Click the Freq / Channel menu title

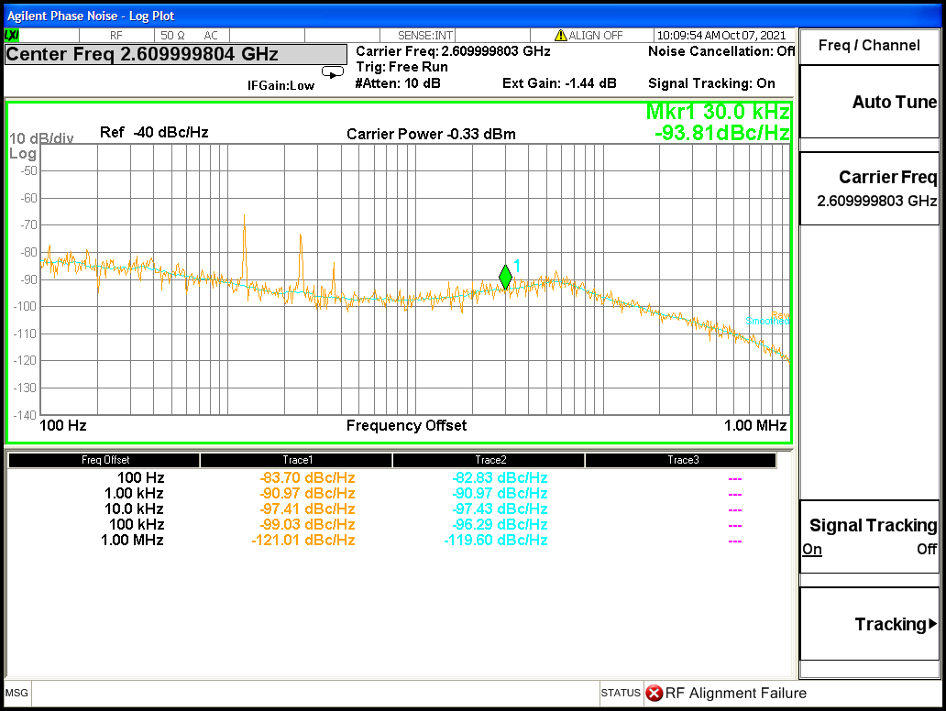[869, 45]
